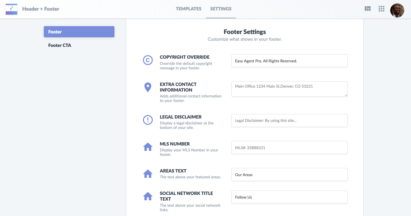Image resolution: width=411 pixels, height=216 pixels.
Task: Click 'The text above your featured areas.' description
Action: [x=190, y=177]
